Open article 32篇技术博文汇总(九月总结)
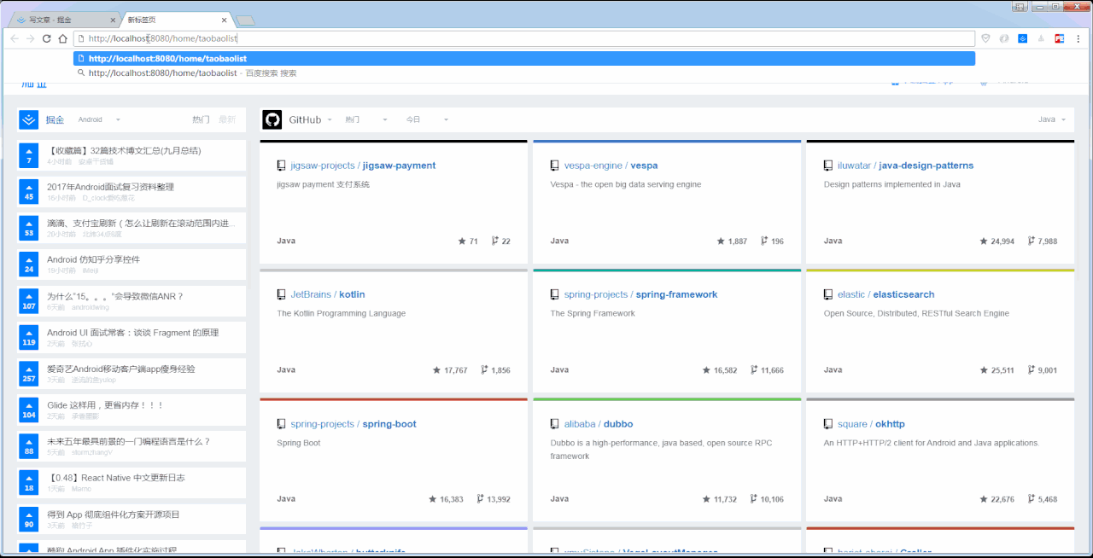 124,150
